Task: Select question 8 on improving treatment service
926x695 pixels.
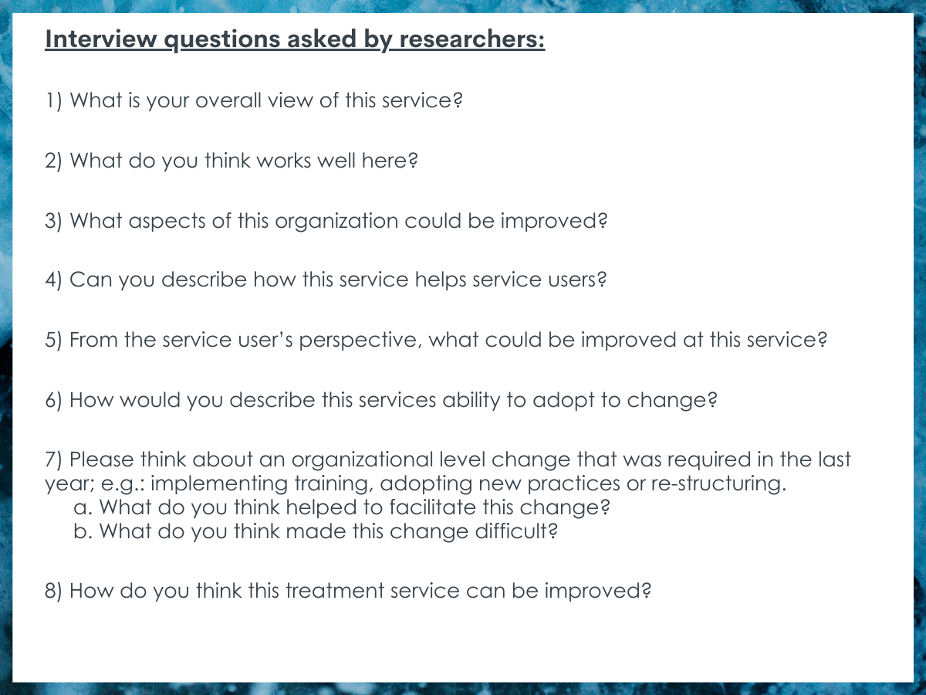Action: (x=348, y=592)
